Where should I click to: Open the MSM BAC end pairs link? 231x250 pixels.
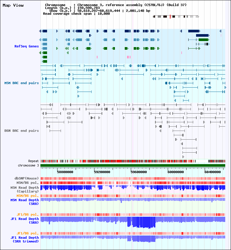point(22,83)
